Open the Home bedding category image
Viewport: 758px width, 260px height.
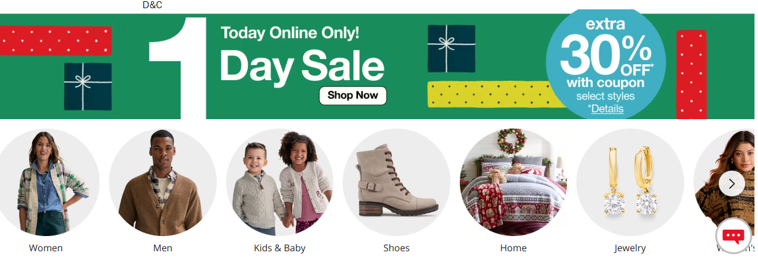(x=514, y=182)
